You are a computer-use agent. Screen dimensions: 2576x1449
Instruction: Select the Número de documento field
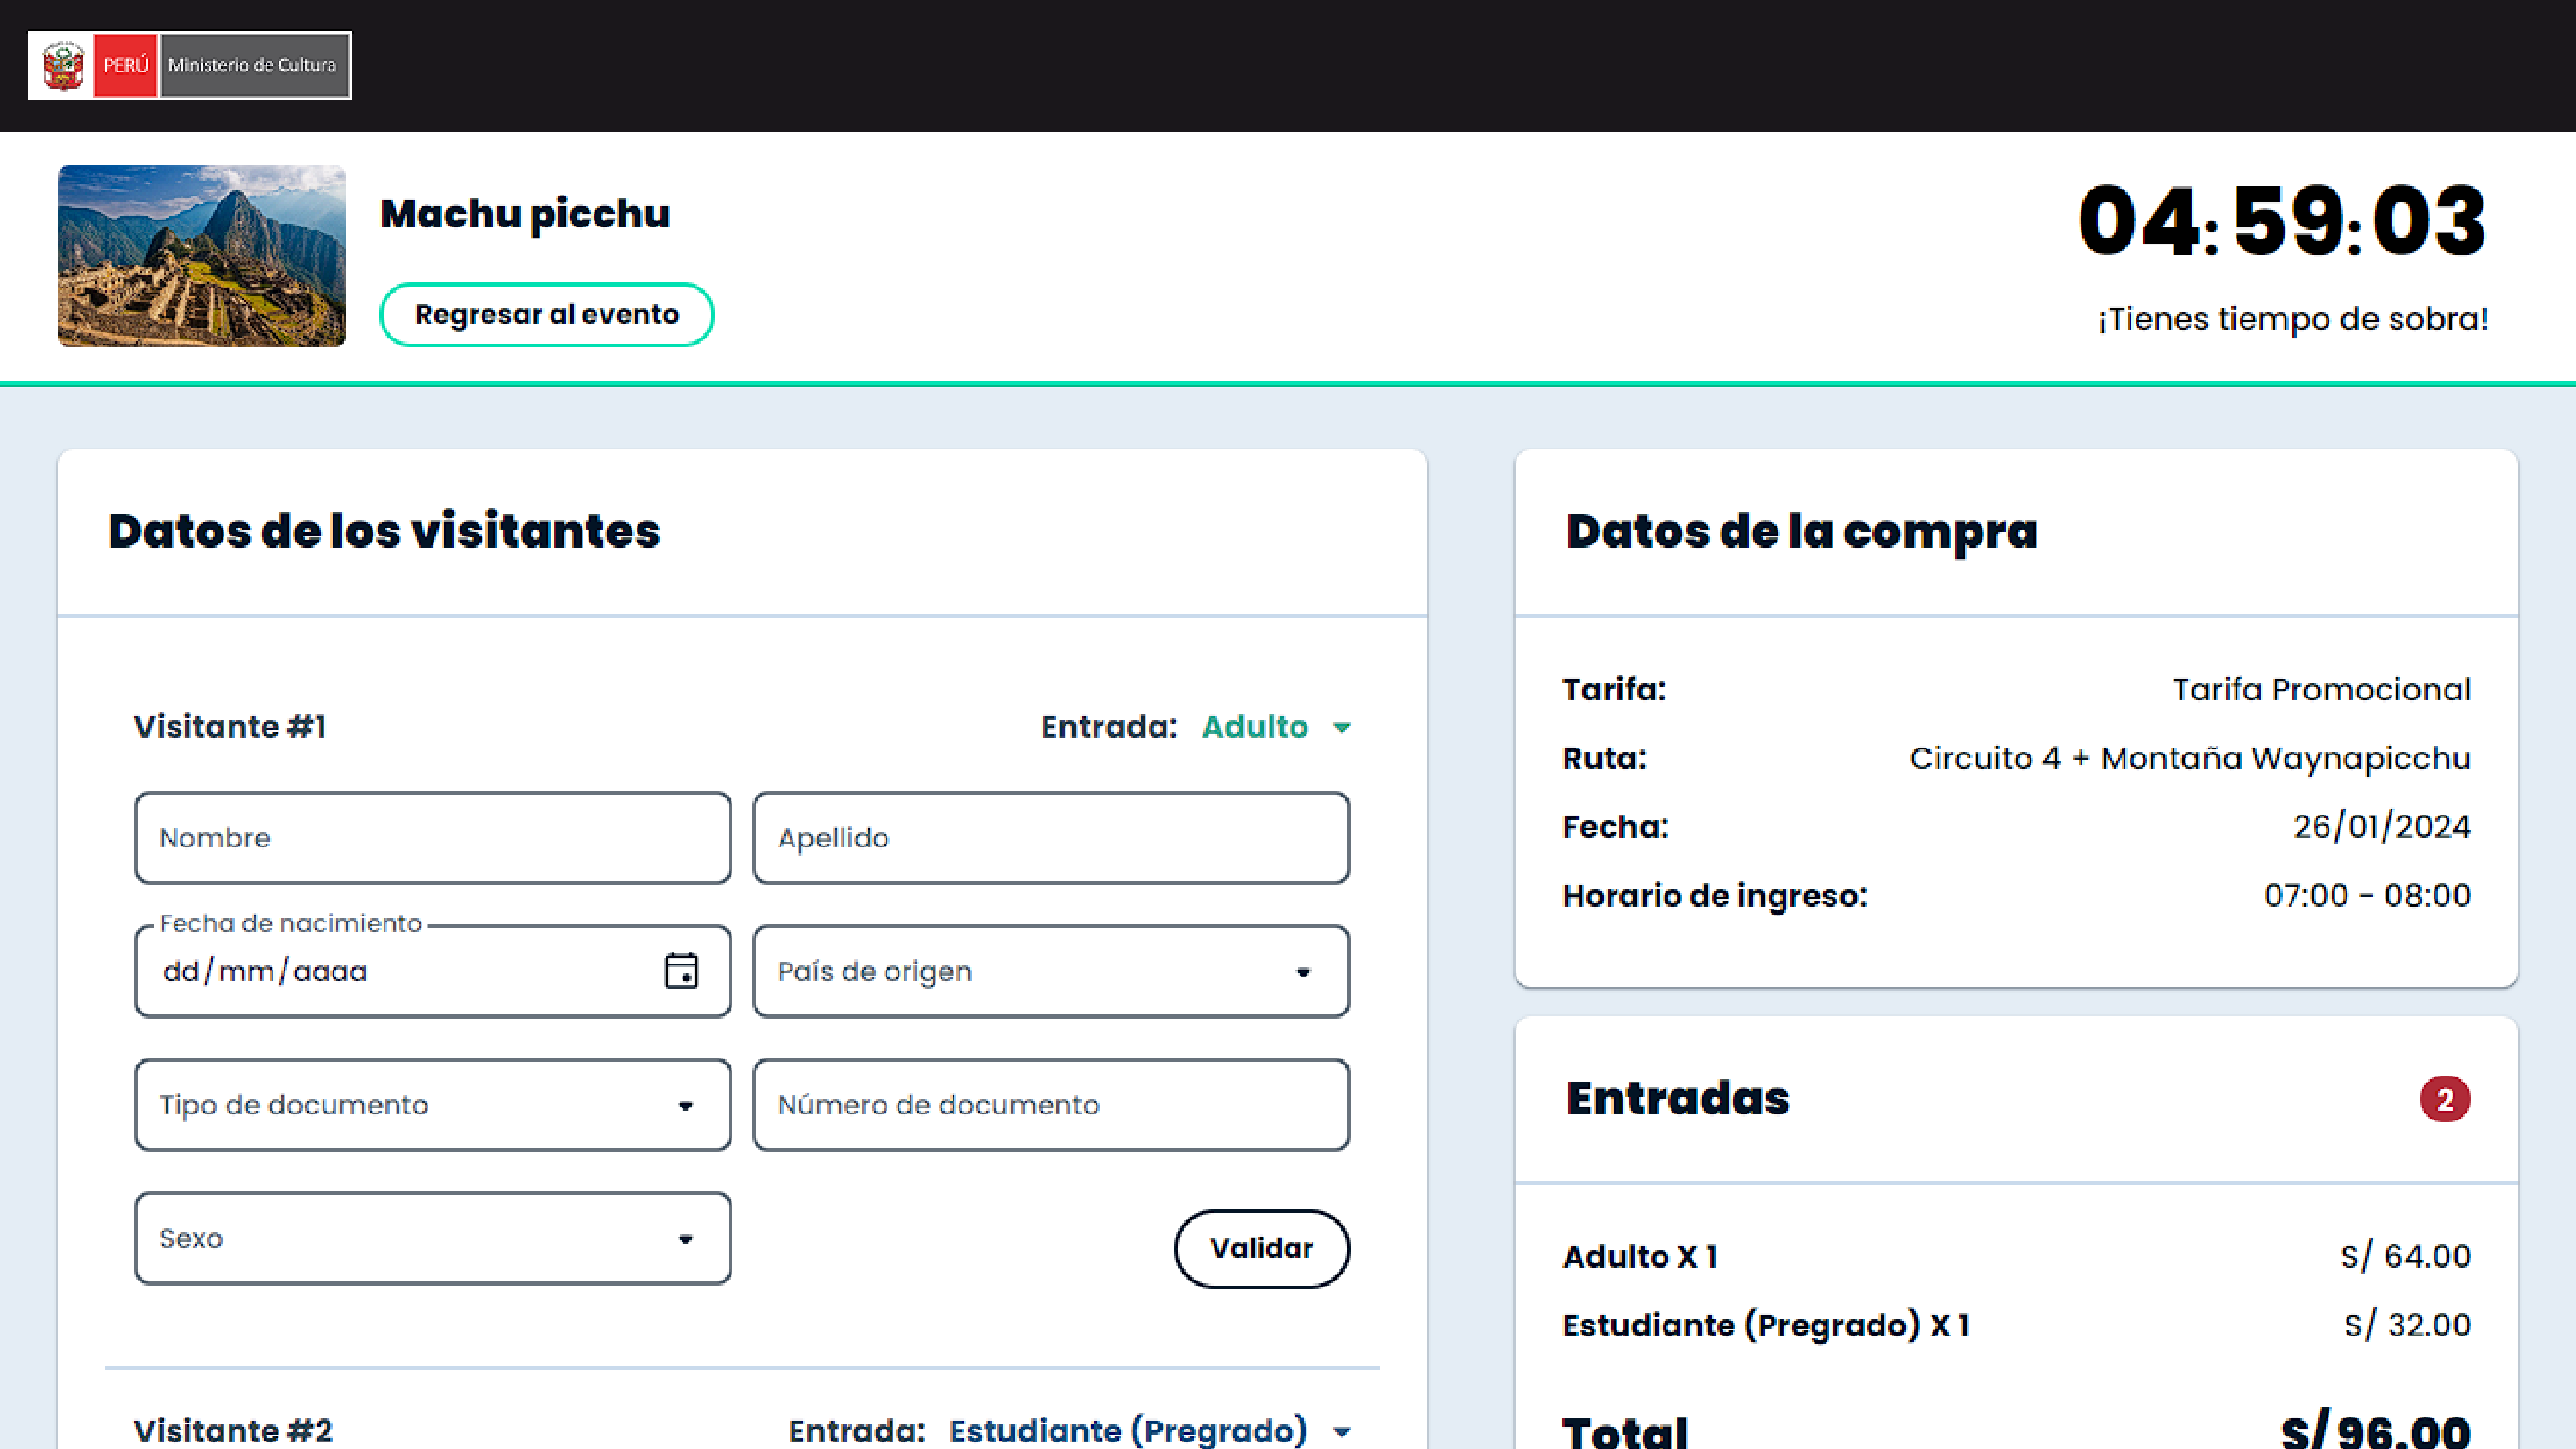1050,1105
